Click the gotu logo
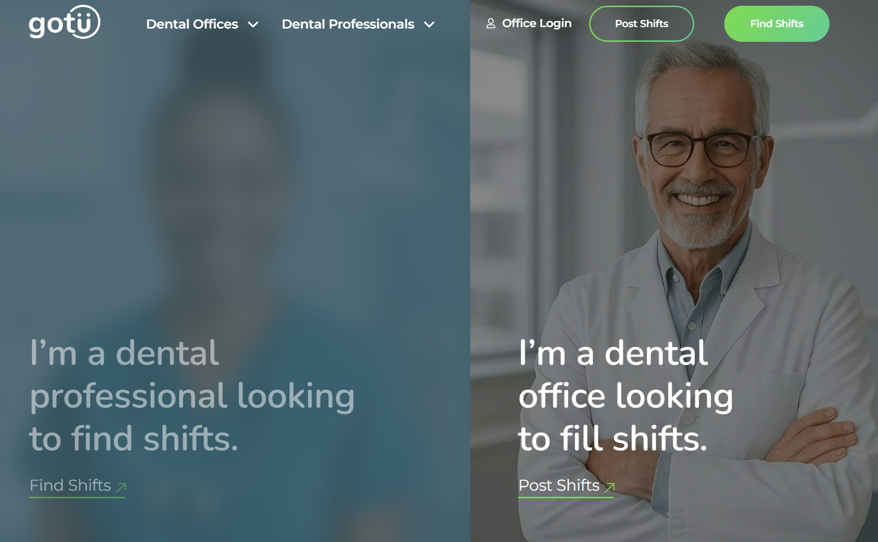878x542 pixels. pyautogui.click(x=64, y=22)
